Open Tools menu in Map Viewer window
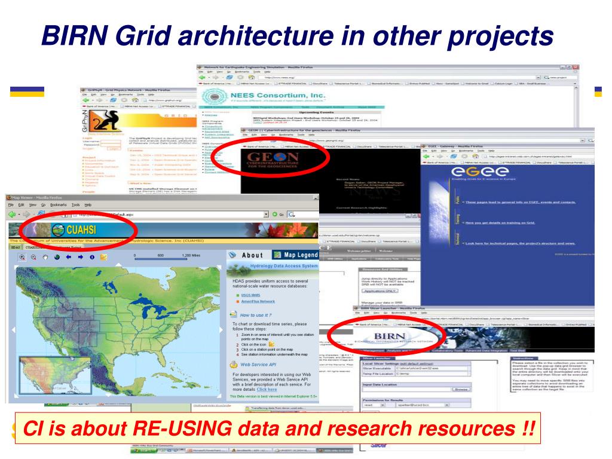This screenshot has height=459, width=612. click(x=76, y=205)
